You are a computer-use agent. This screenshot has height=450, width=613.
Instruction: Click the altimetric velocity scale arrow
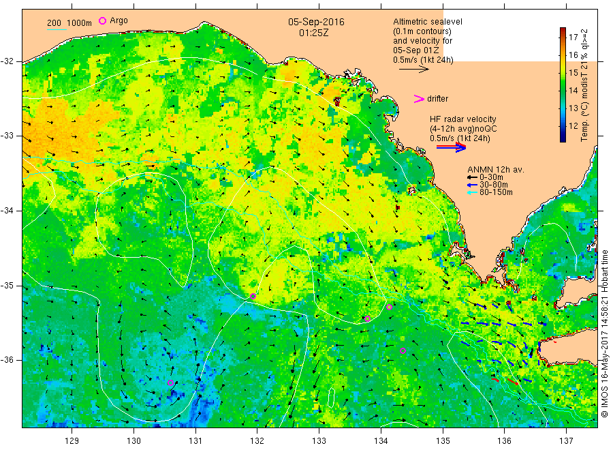[x=413, y=70]
